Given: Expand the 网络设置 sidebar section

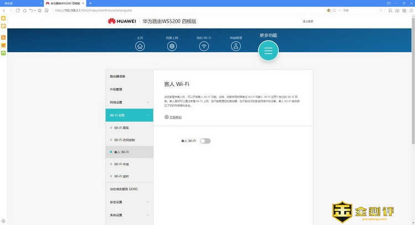Looking at the screenshot, I should (x=128, y=103).
